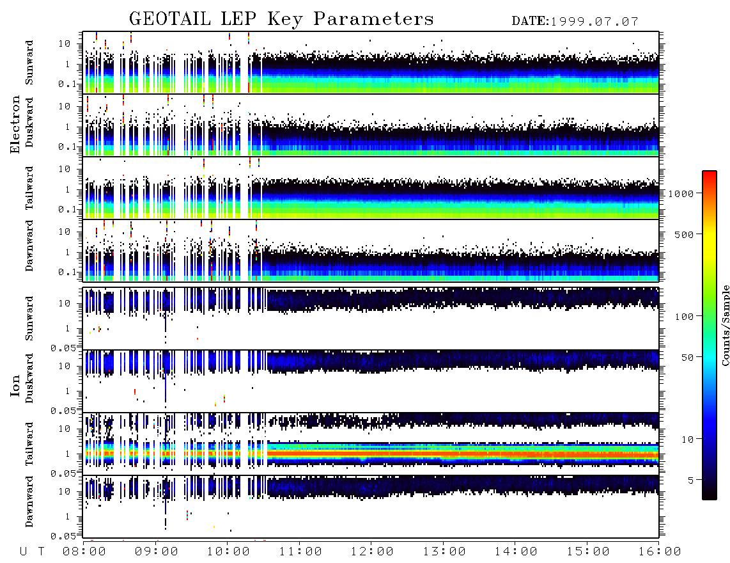Open the Electron Dawnward spectrogram panel
The width and height of the screenshot is (730, 563).
click(371, 251)
